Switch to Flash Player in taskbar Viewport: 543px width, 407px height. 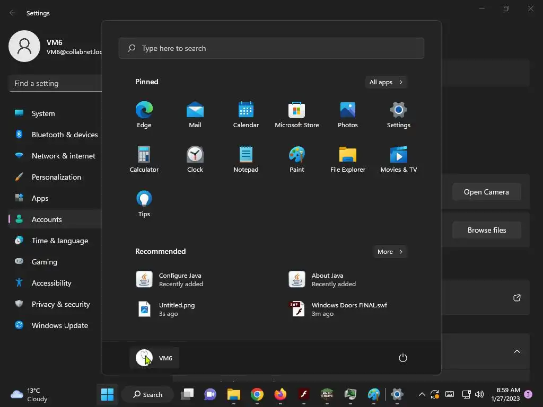point(304,394)
